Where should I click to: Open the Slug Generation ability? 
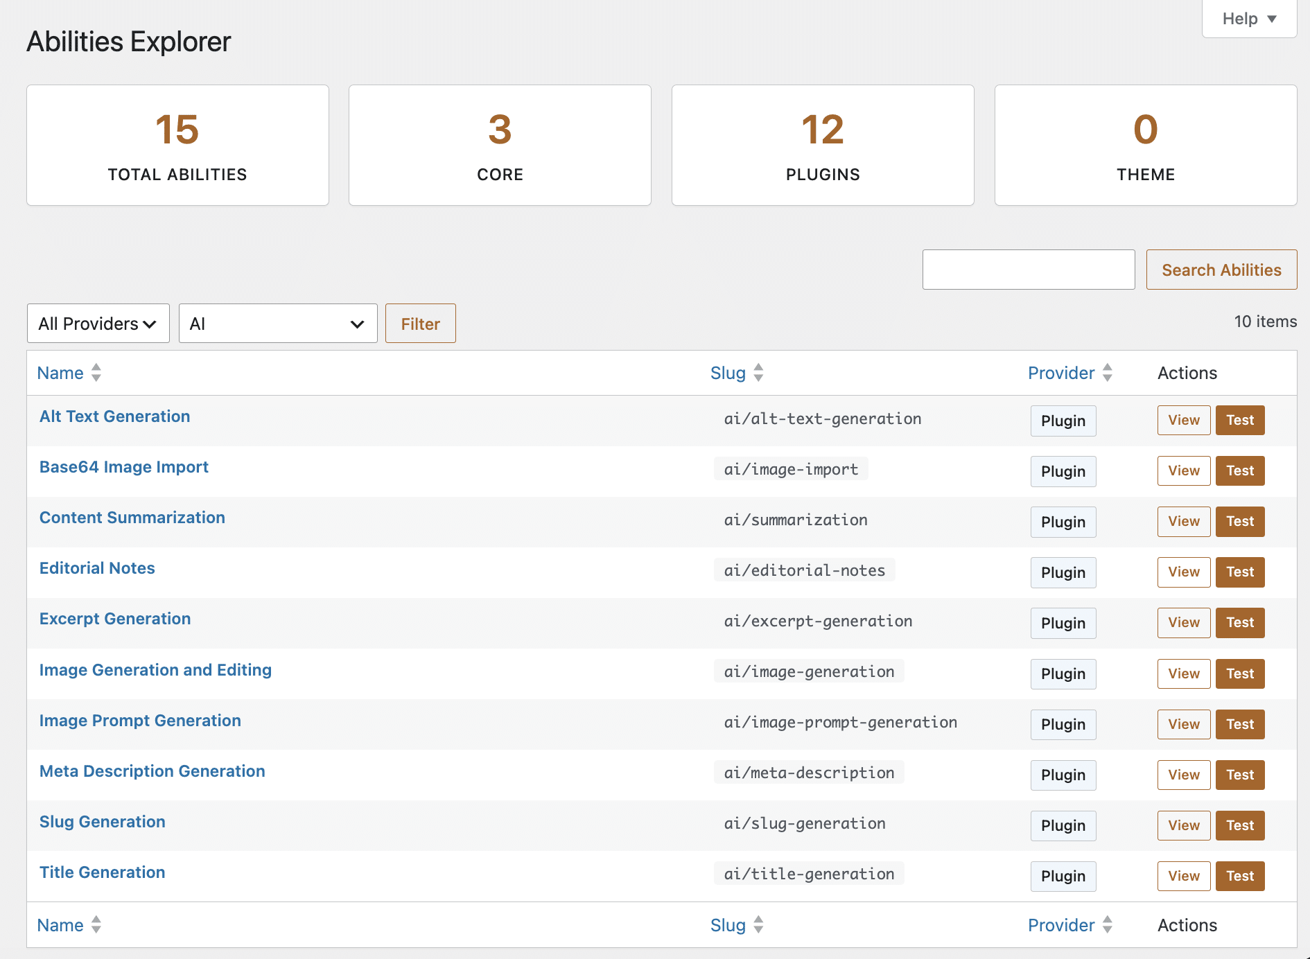click(x=103, y=822)
